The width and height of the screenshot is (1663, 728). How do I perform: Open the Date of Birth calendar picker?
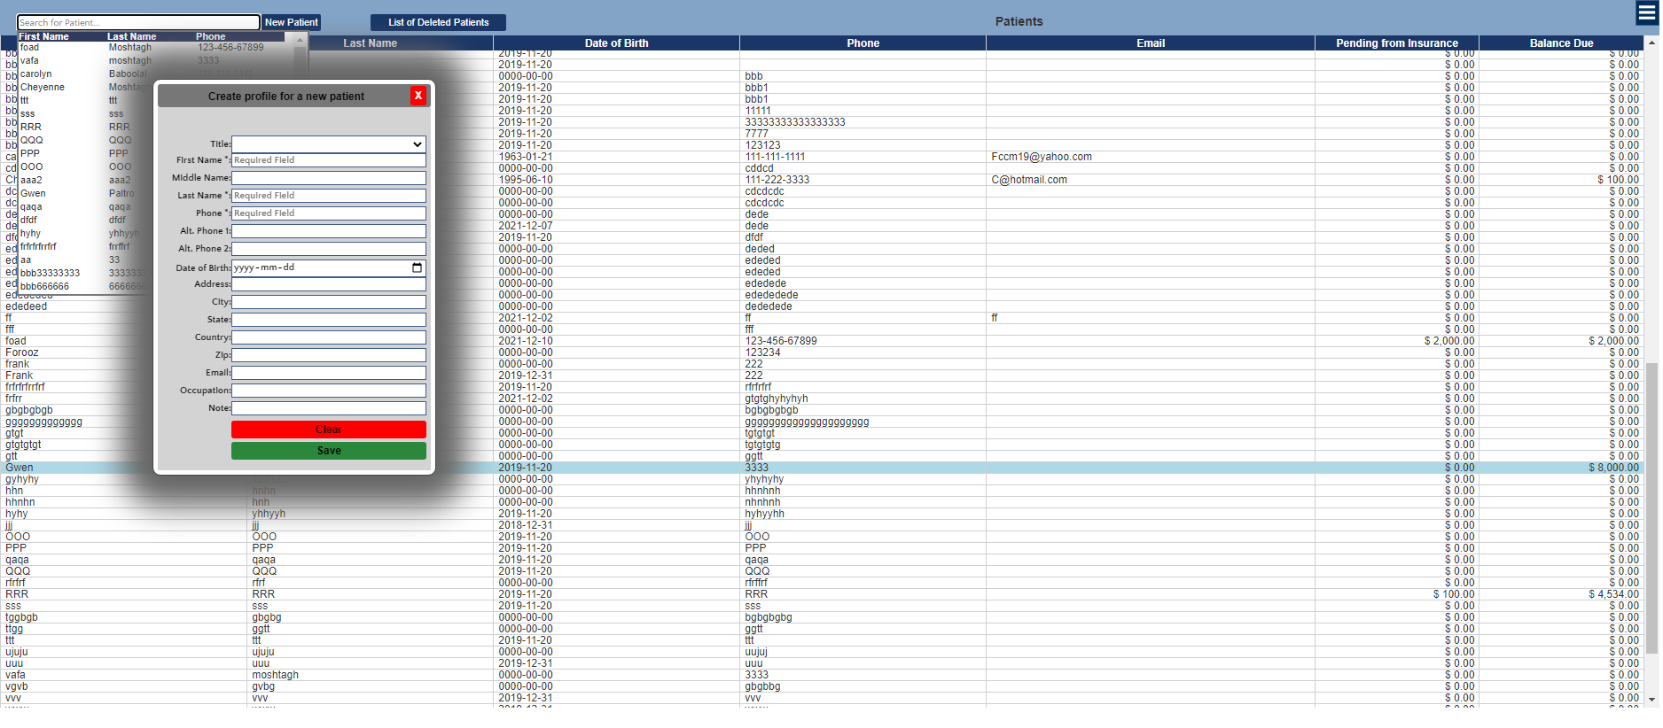pos(417,267)
